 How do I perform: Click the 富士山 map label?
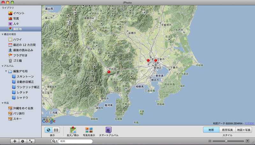click(x=114, y=79)
